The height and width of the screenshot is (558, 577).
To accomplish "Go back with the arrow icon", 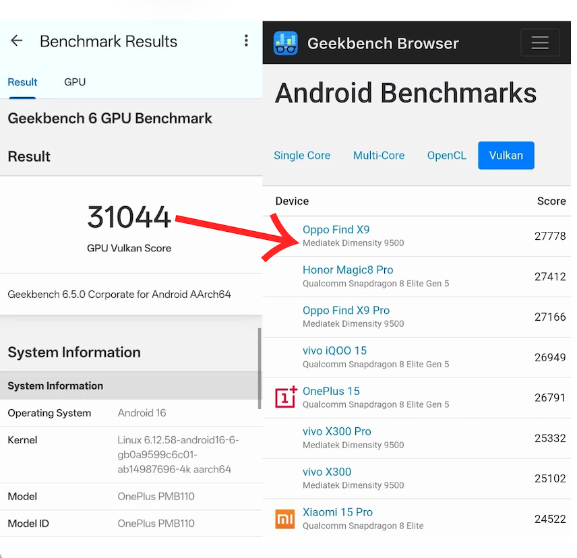I will (x=17, y=40).
